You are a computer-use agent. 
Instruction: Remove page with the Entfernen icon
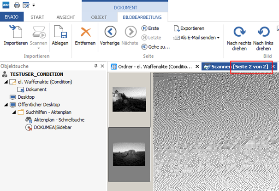[x=85, y=33]
